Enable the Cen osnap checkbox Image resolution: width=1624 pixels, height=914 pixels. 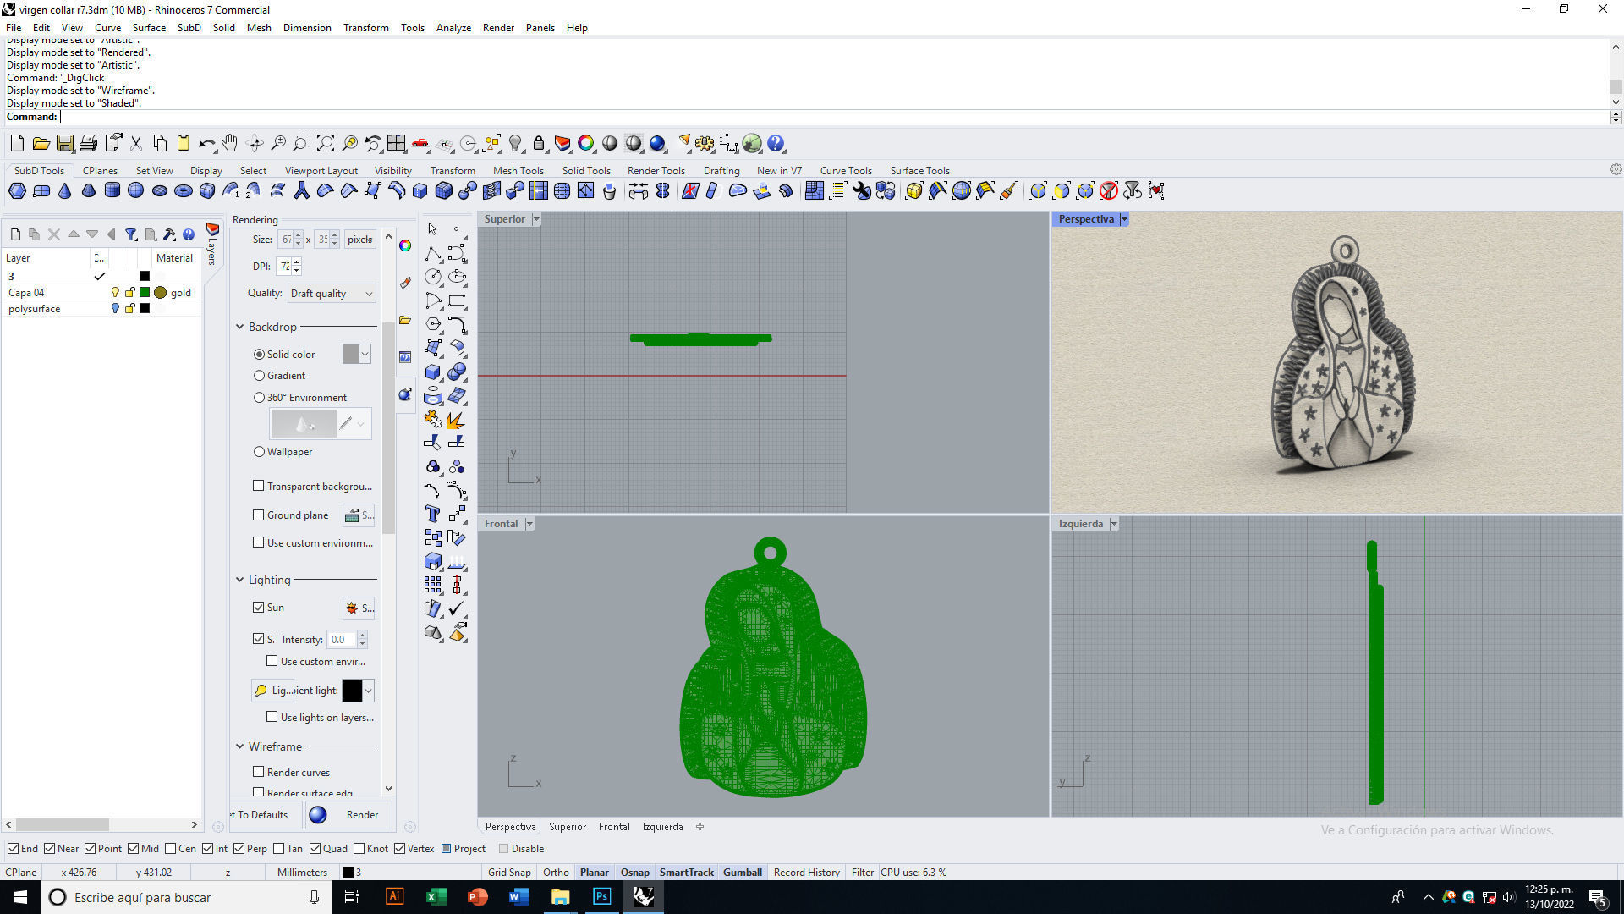click(x=171, y=848)
